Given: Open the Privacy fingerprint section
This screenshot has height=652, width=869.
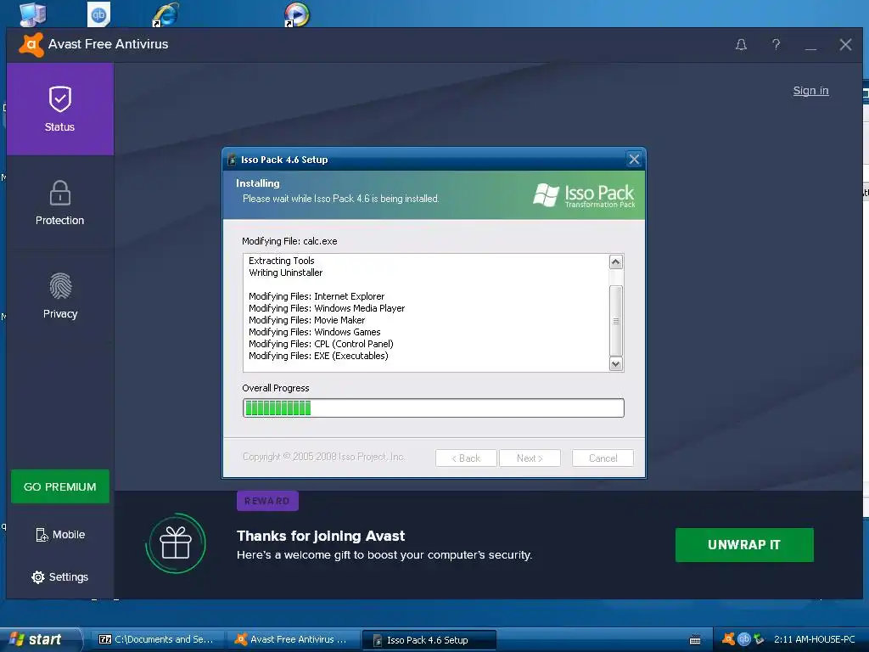Looking at the screenshot, I should coord(60,295).
